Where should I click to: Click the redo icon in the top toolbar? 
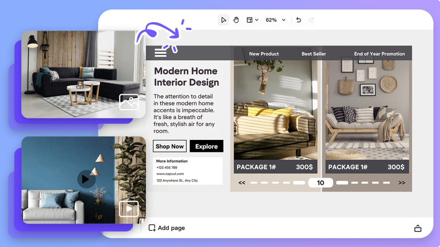pos(311,20)
